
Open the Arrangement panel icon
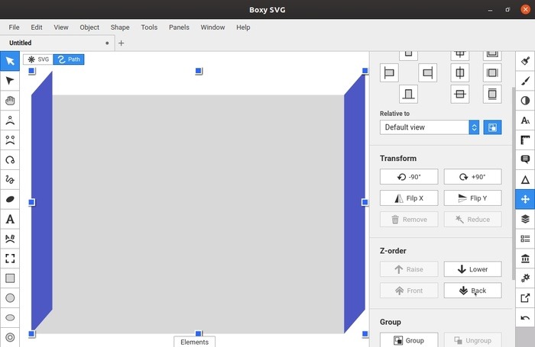(525, 199)
